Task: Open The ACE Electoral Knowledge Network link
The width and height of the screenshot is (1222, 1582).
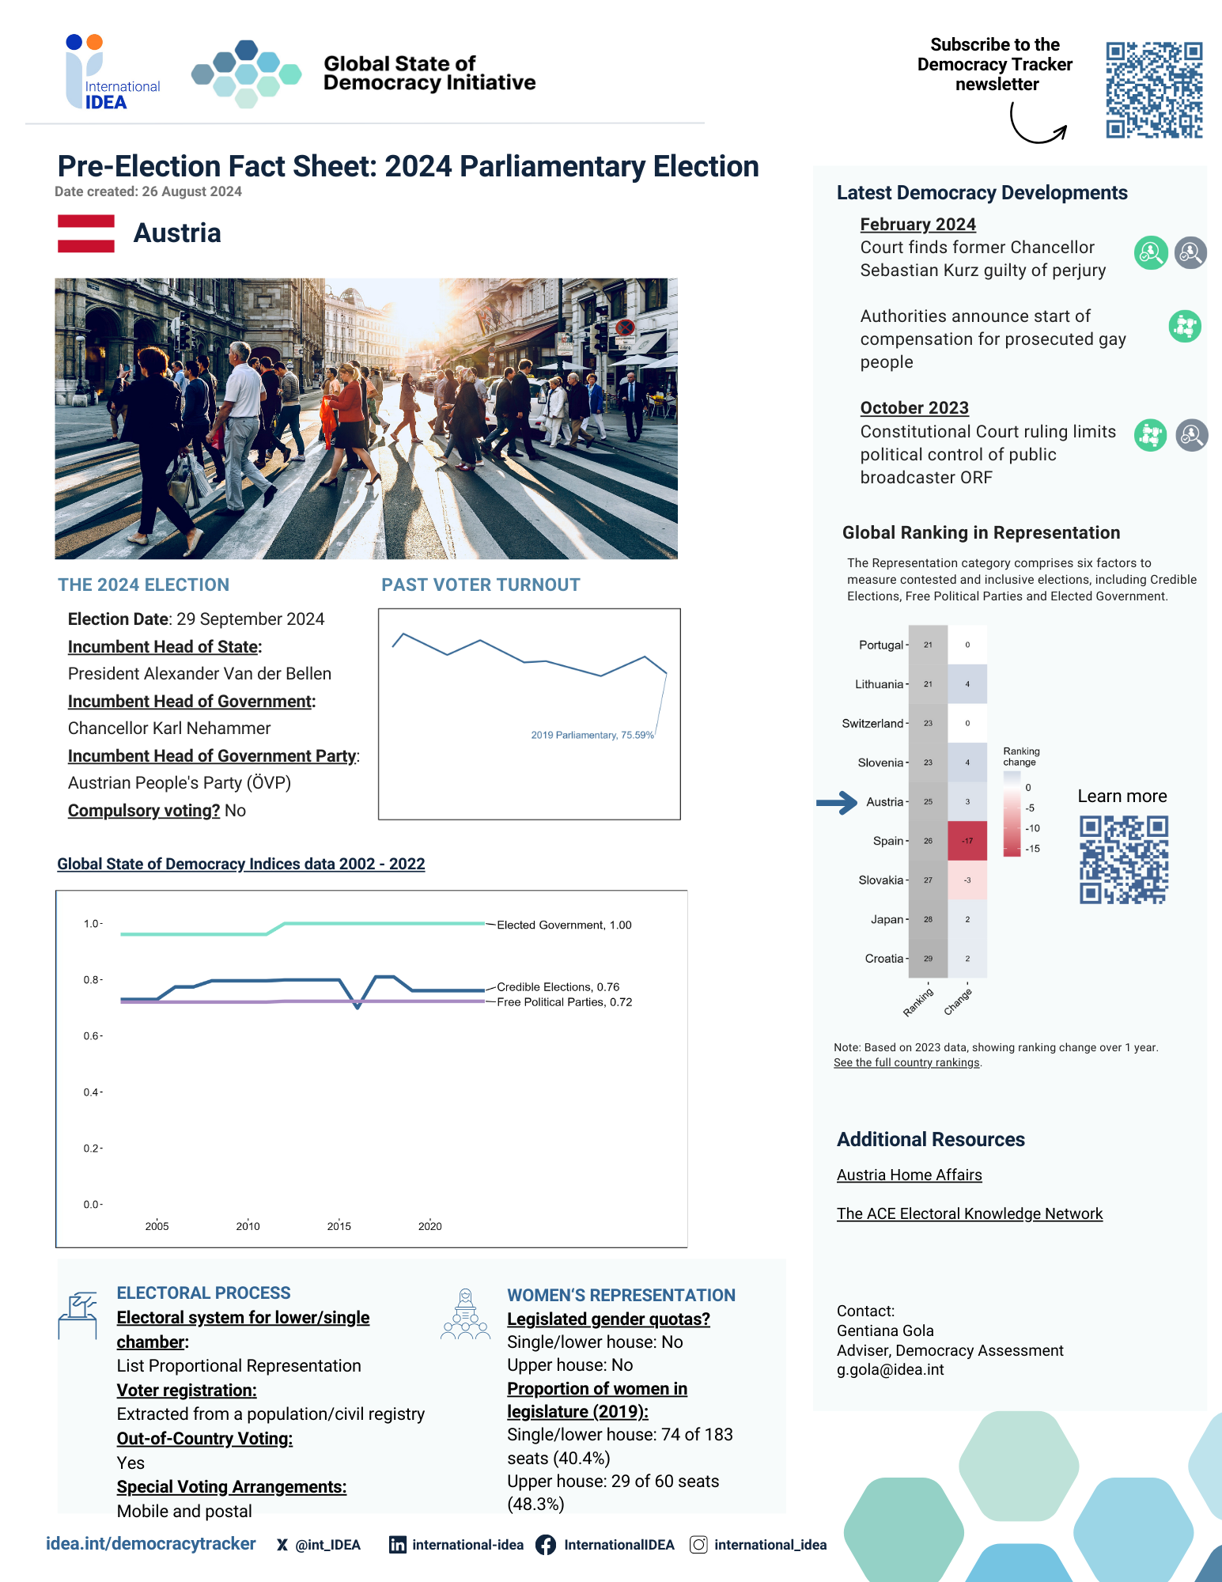Action: click(x=970, y=1213)
